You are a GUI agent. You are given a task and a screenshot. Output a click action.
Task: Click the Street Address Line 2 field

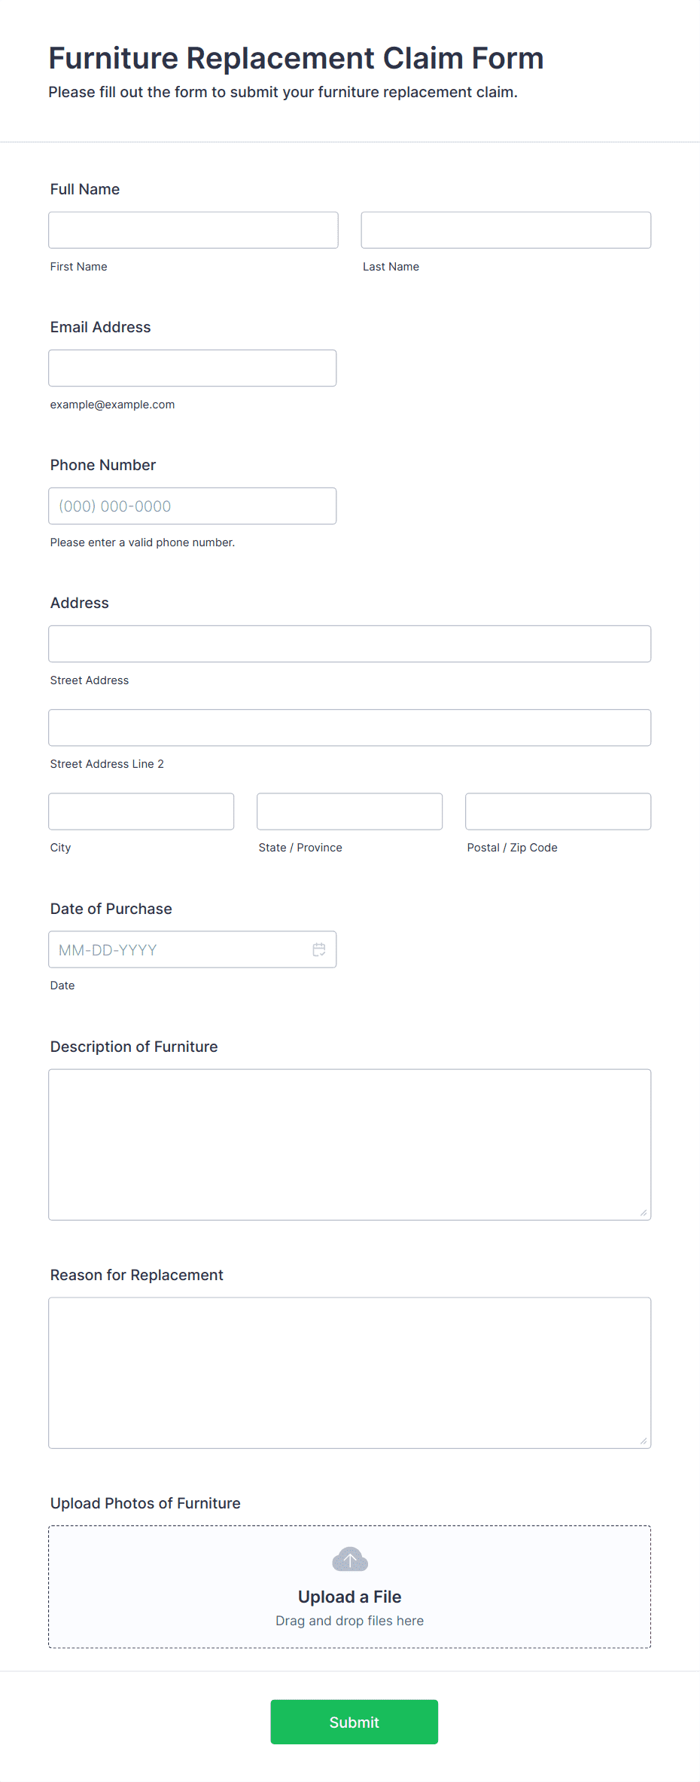click(x=350, y=727)
